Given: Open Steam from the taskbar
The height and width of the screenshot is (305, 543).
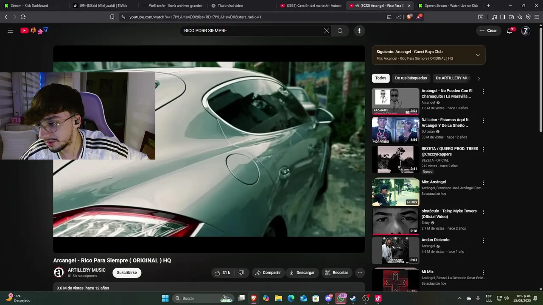Looking at the screenshot, I should 353,298.
